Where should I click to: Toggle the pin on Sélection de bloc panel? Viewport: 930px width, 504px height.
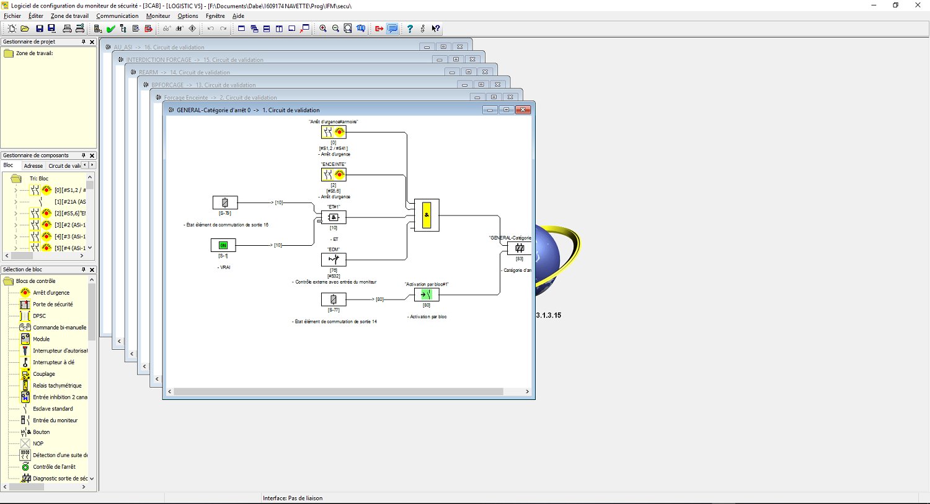[x=84, y=269]
